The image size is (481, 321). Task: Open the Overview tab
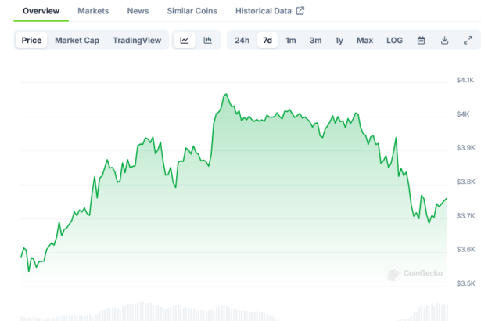[41, 11]
